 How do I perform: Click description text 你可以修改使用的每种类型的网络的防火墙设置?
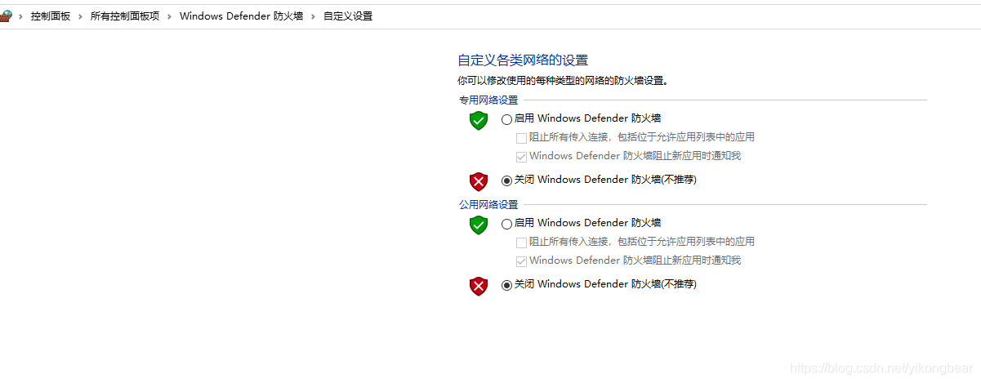(x=564, y=81)
